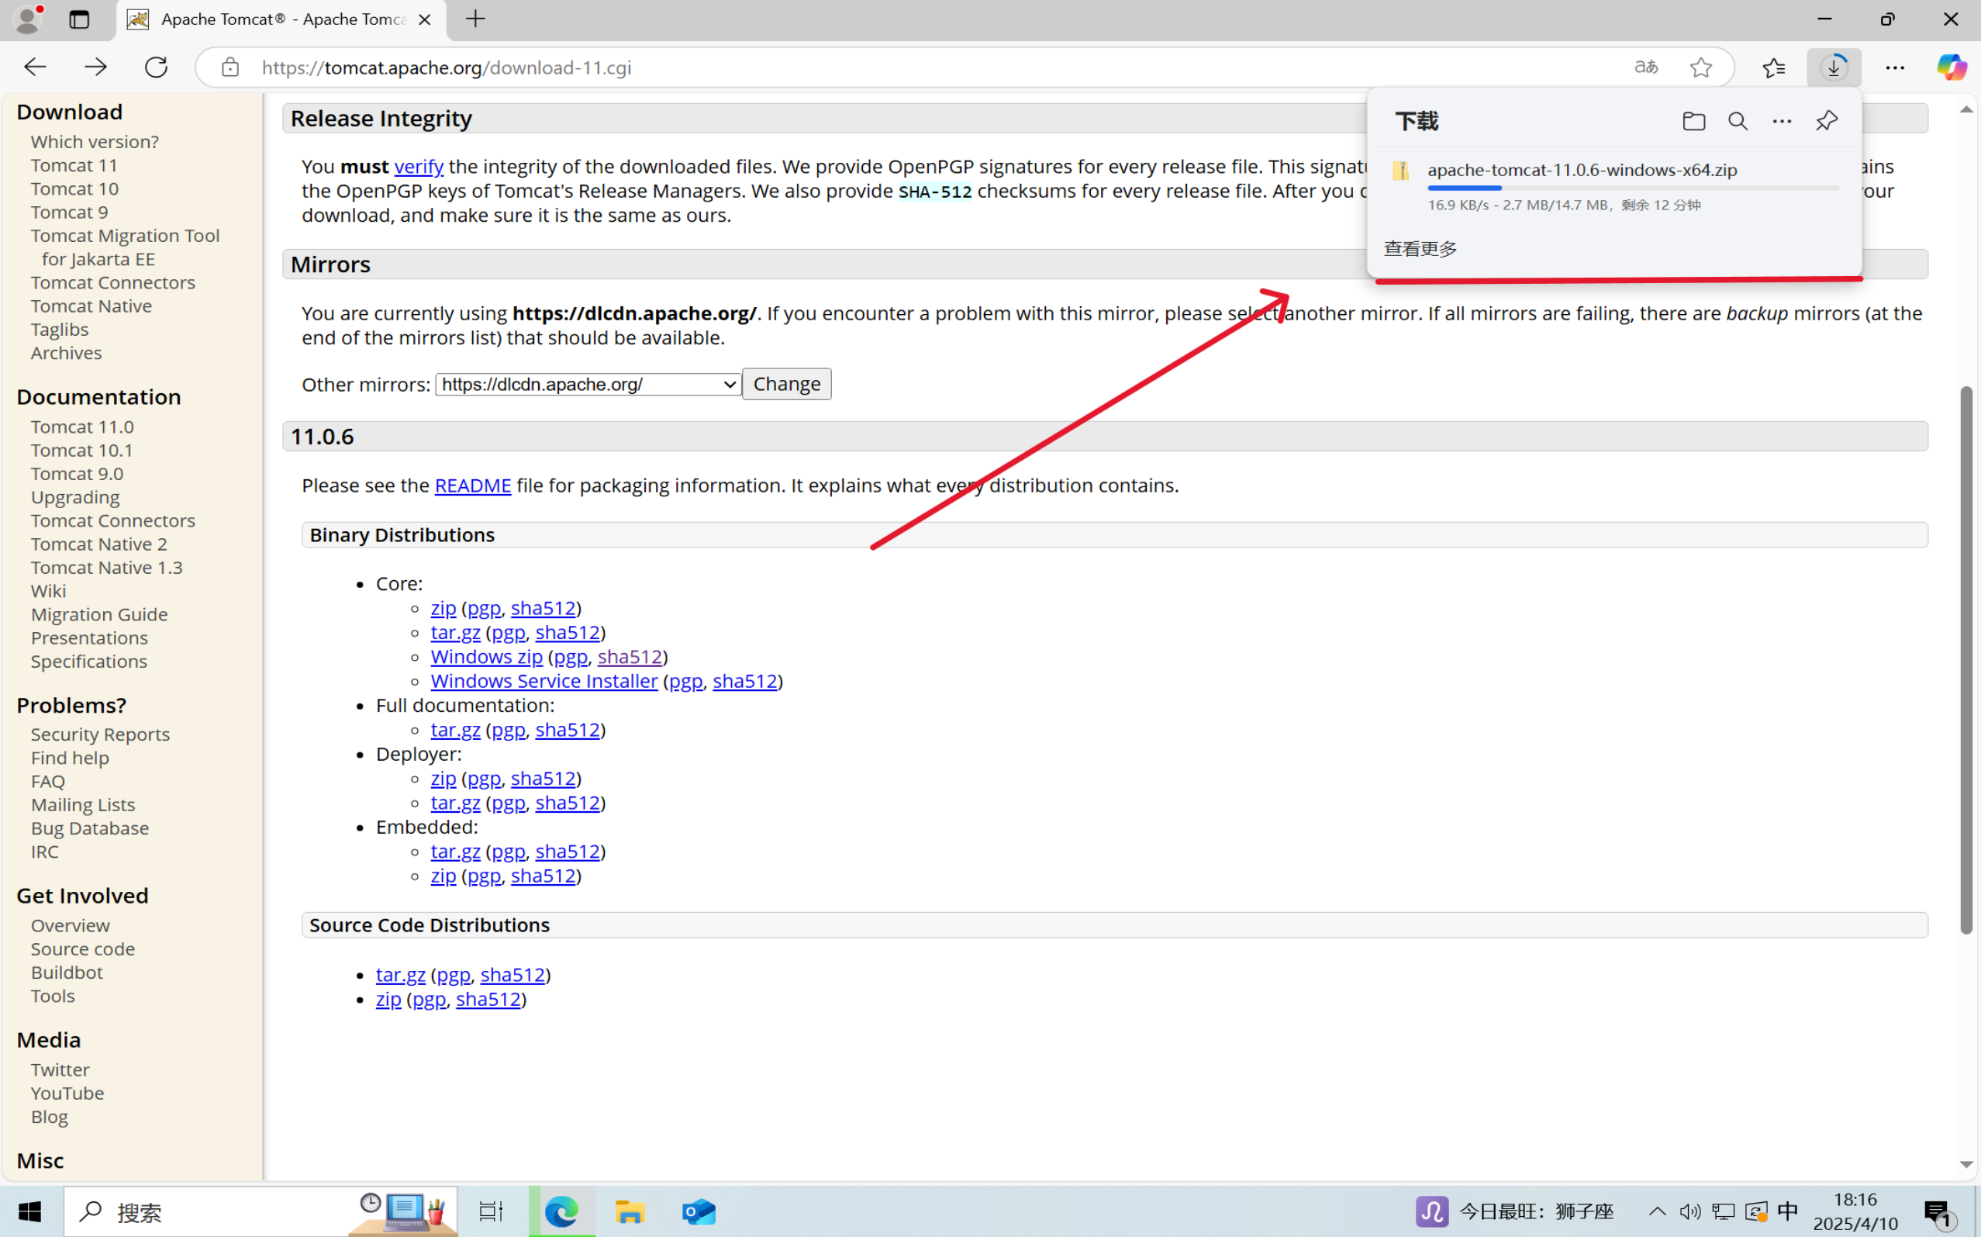
Task: Launch Outlook from the taskbar
Action: point(699,1211)
